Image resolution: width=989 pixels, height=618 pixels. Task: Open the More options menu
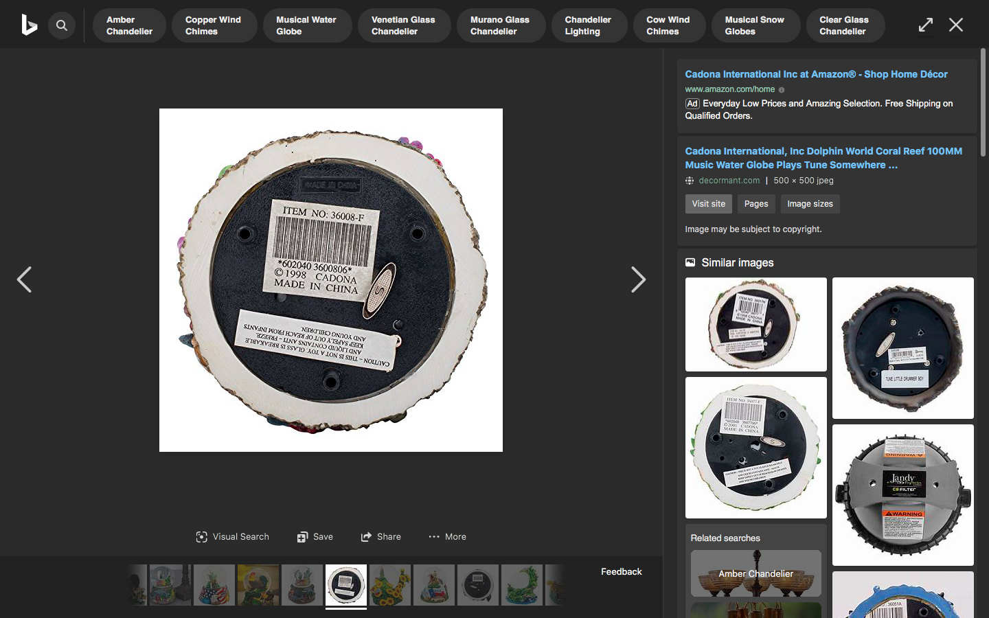coord(447,537)
